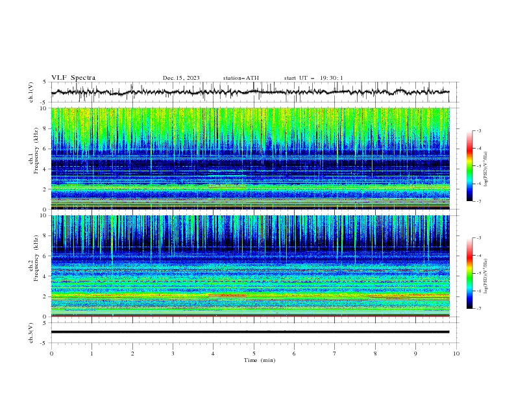Screen dimensions: 514x397
Task: Click the 'Time (min)' axis label
Action: coord(260,360)
